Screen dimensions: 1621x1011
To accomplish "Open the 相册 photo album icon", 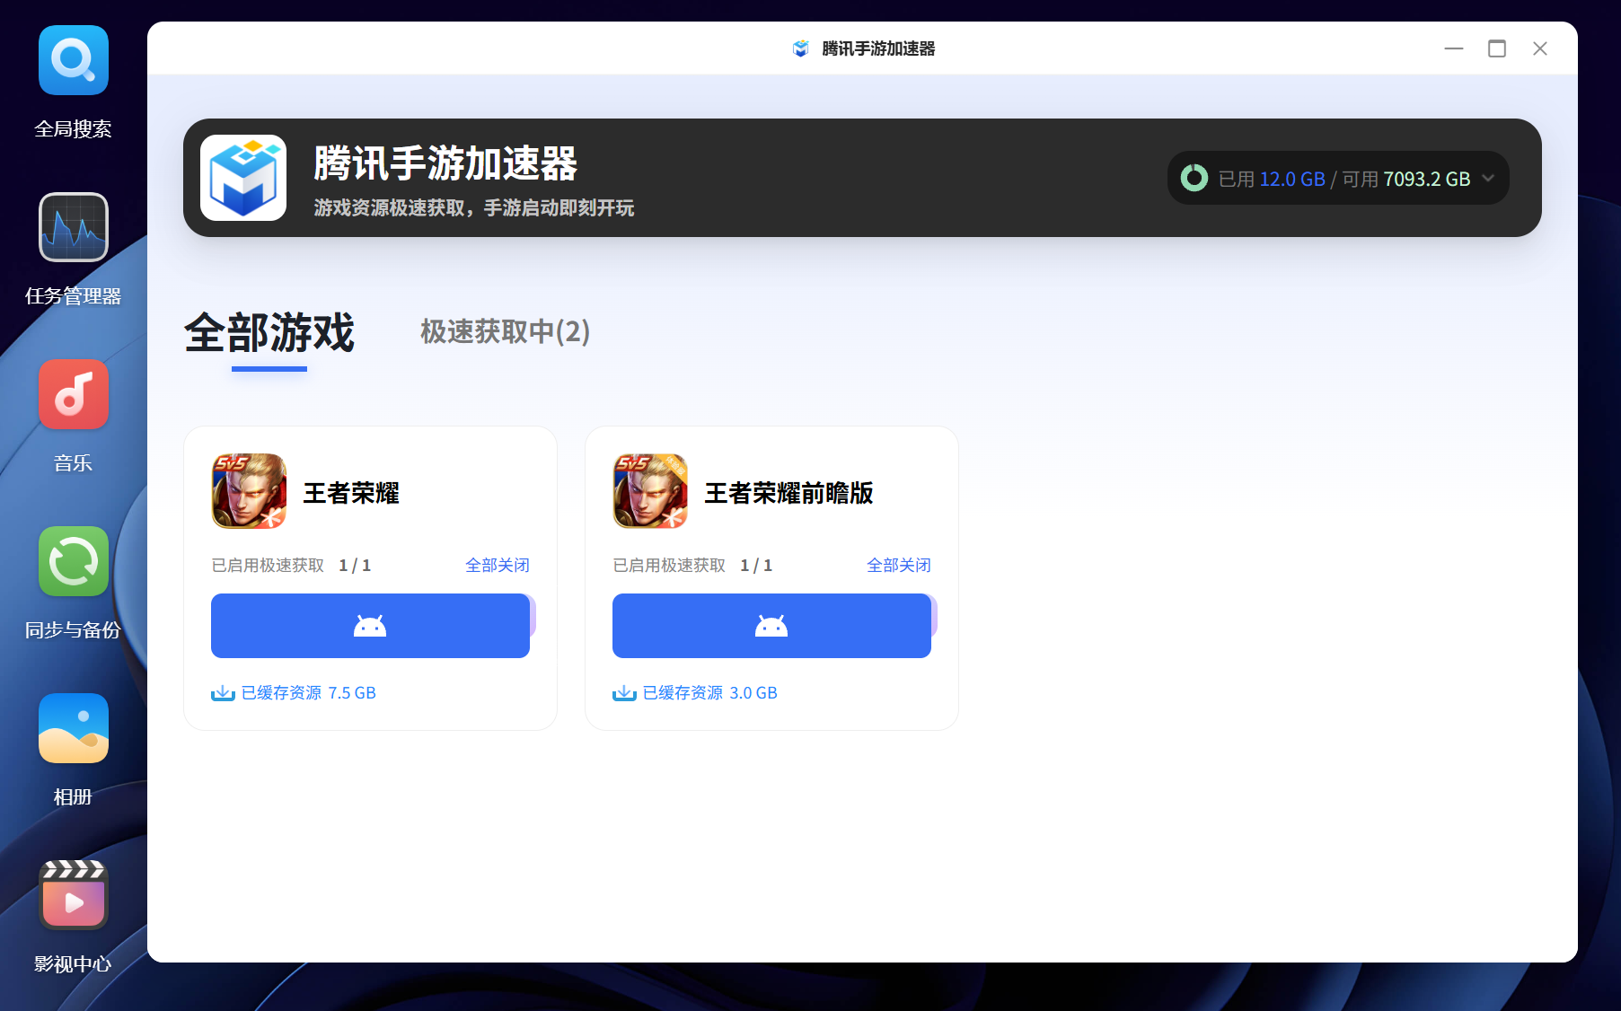I will [73, 728].
